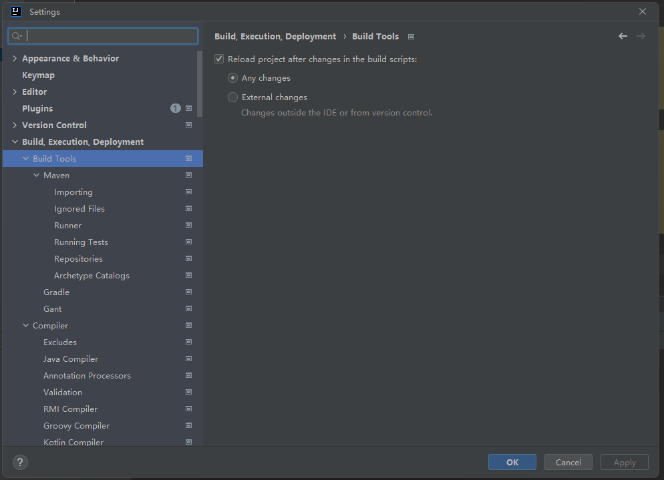
Task: Click project settings icon on Excludes row
Action: [189, 342]
